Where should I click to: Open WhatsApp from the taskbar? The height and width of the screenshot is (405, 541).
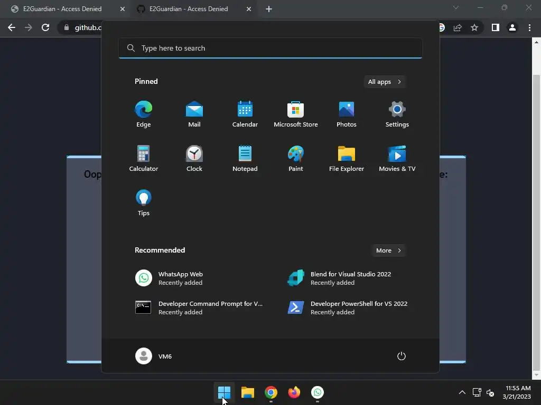pyautogui.click(x=318, y=392)
